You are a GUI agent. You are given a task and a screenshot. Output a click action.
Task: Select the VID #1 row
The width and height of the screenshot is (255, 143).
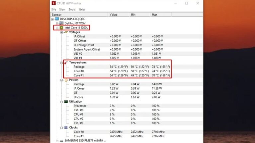click(x=127, y=58)
